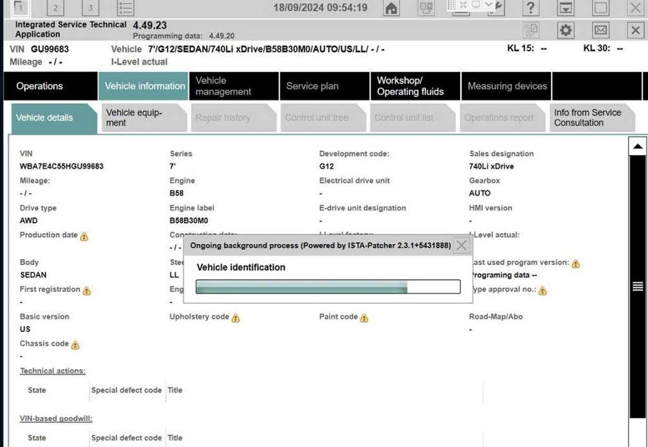Click 'Programing data --' text
Image resolution: width=648 pixels, height=447 pixels.
[503, 275]
